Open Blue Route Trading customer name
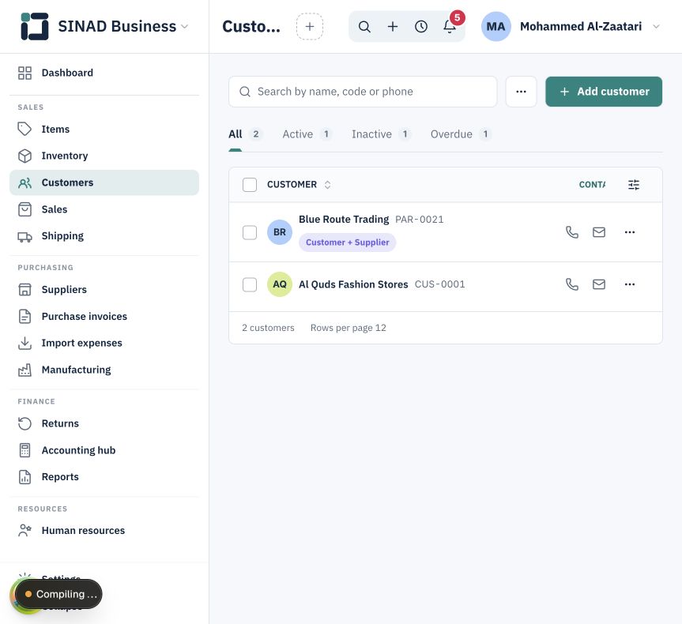The height and width of the screenshot is (624, 682). [344, 219]
